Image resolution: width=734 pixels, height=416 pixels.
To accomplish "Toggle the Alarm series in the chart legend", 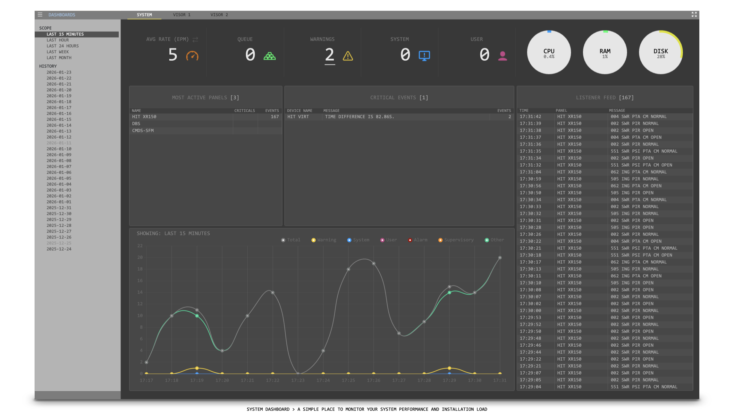I will click(x=418, y=240).
